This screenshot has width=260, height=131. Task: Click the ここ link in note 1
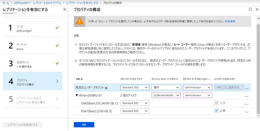(x=228, y=49)
